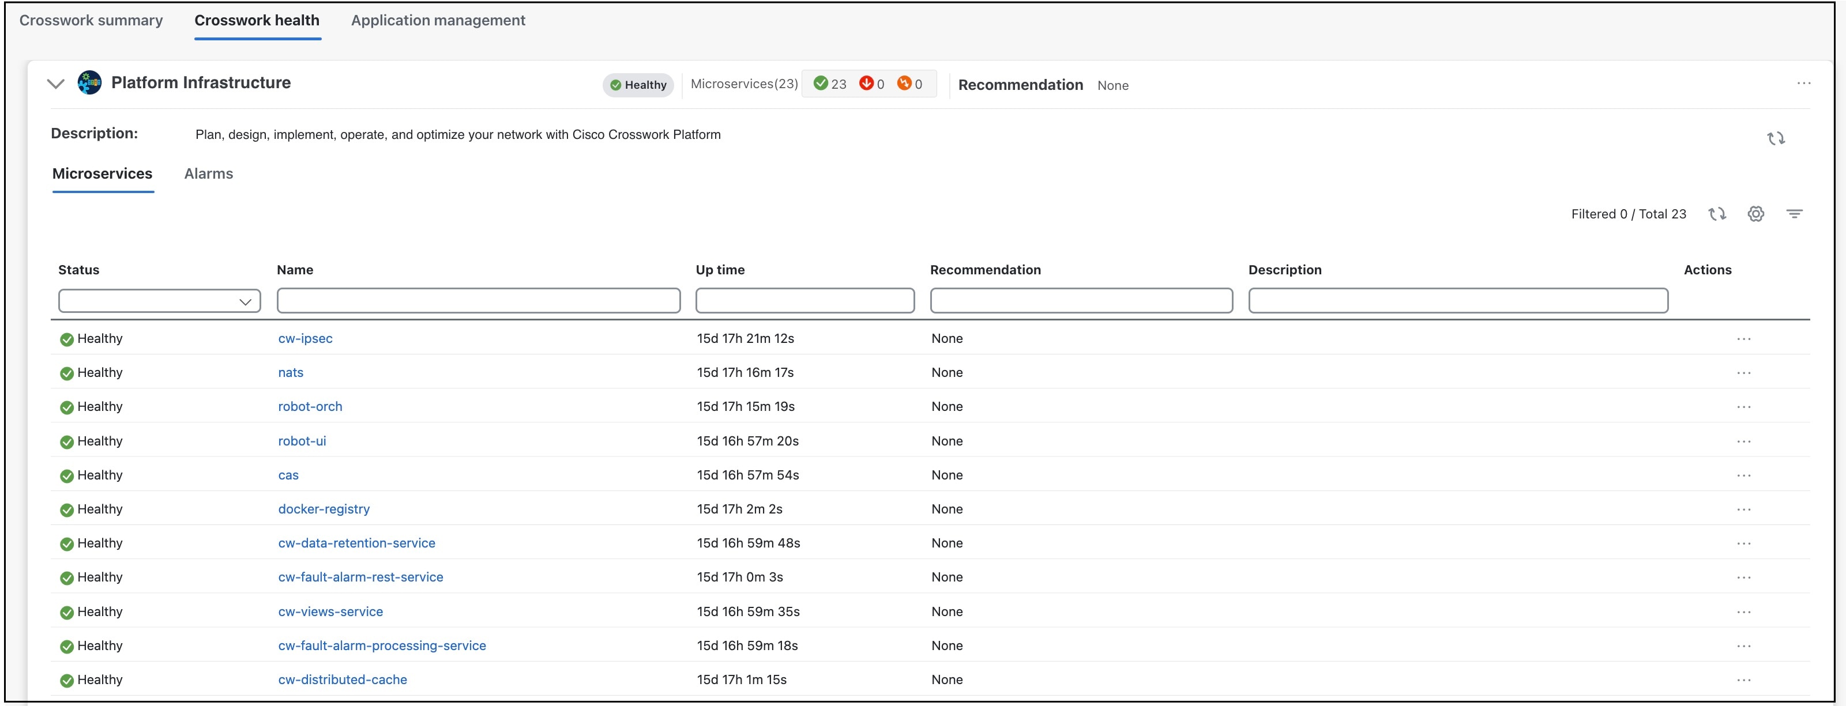Open the cw-fault-alarm-processing-service link
This screenshot has height=706, width=1846.
tap(382, 646)
